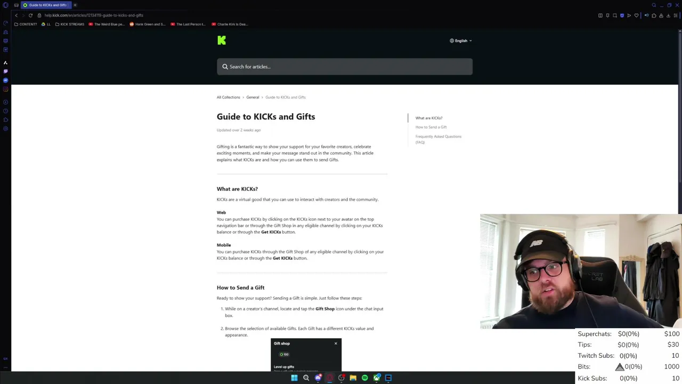
Task: Click the Superchats label in overlay
Action: point(595,334)
